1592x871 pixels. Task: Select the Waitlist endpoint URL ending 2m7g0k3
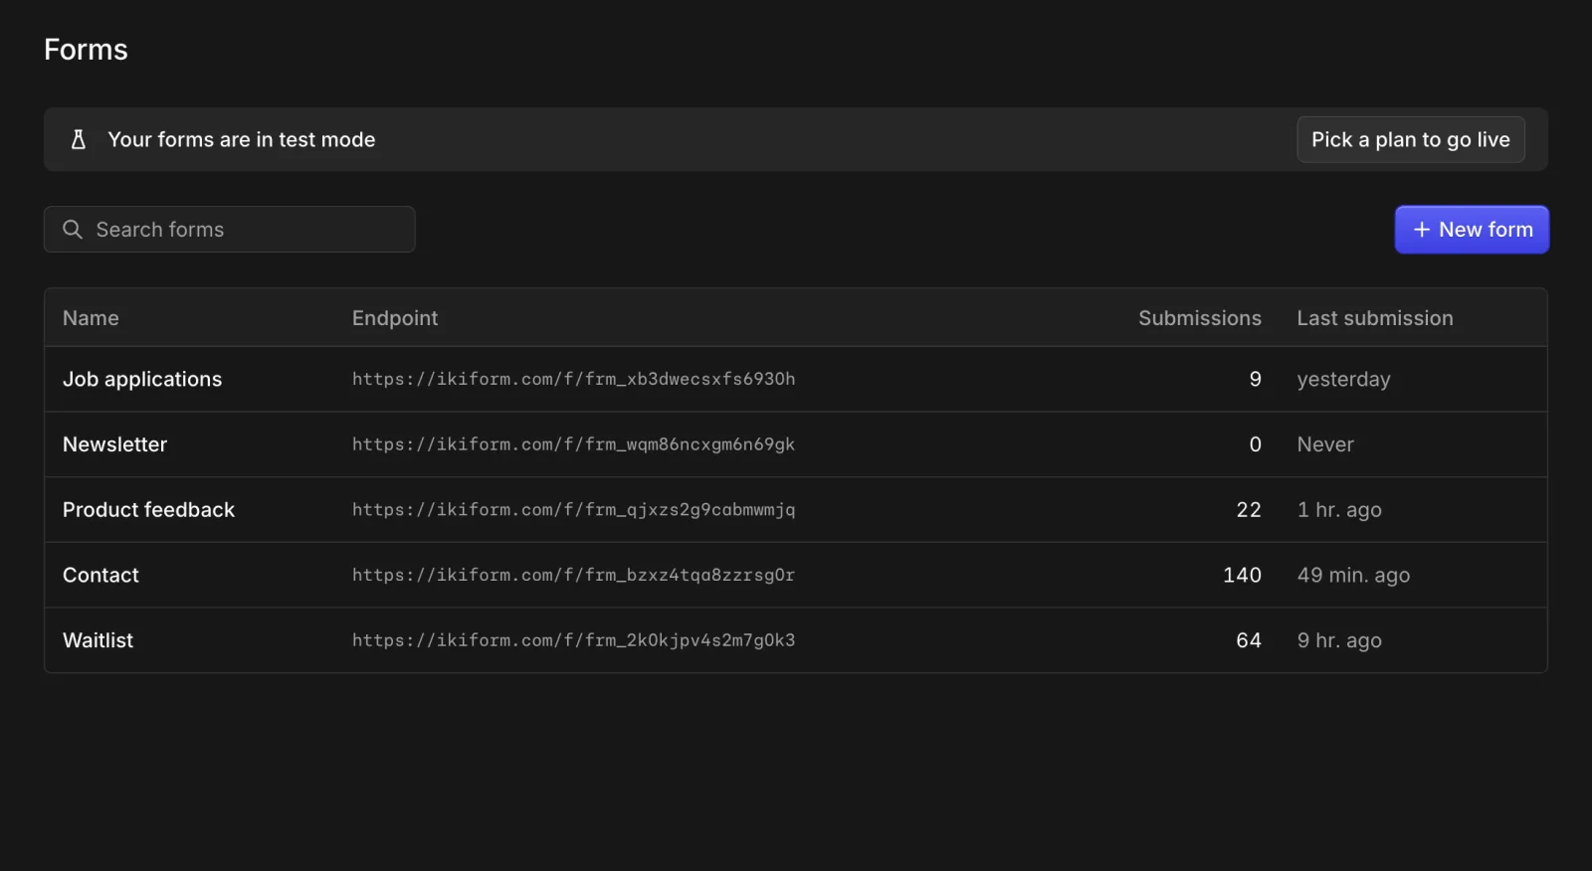573,640
